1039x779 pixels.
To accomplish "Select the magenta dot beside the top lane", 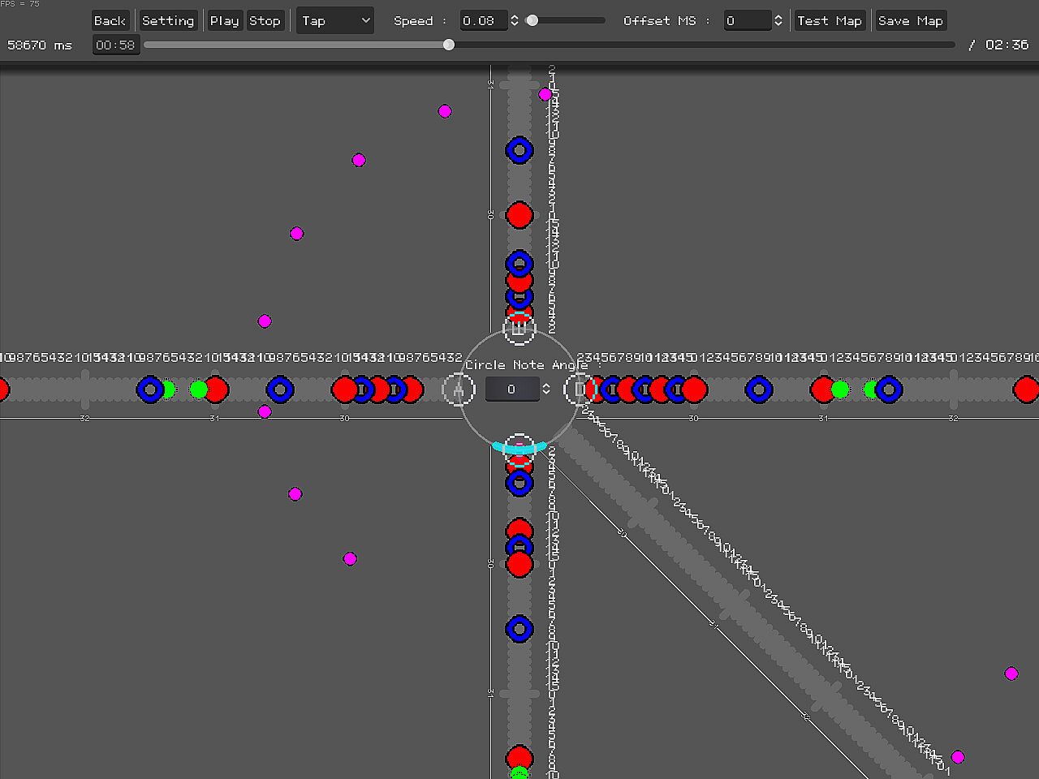I will click(x=545, y=94).
